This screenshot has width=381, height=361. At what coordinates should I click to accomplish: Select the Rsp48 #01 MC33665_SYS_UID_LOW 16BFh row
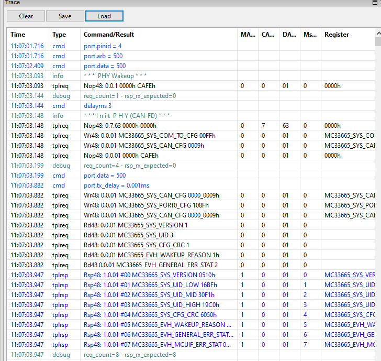click(x=190, y=285)
